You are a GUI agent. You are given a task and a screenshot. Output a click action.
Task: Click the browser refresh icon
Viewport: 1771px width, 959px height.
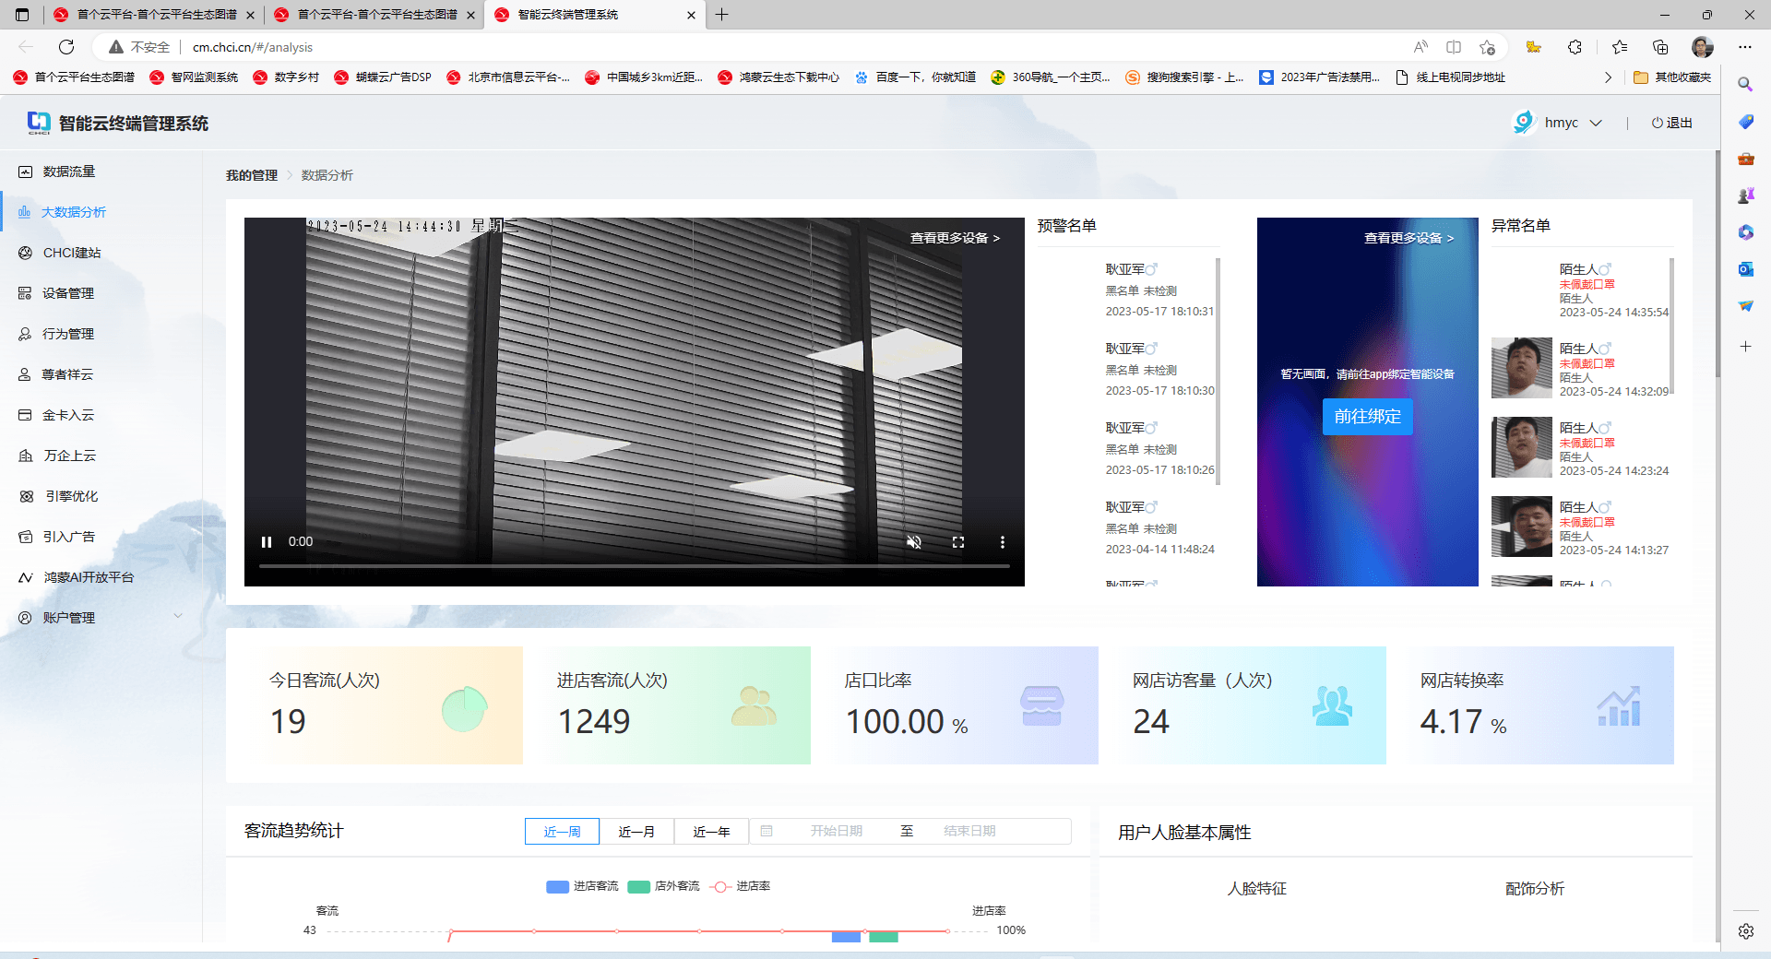coord(66,47)
